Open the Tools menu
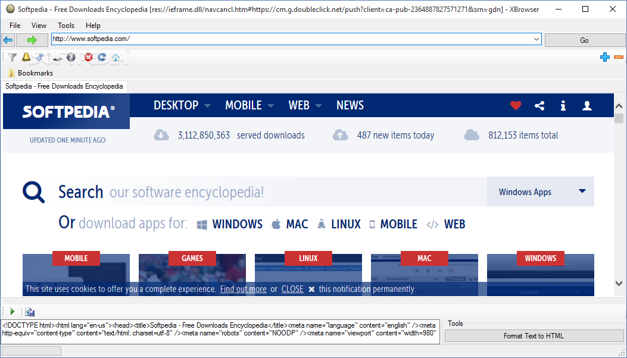 point(66,25)
